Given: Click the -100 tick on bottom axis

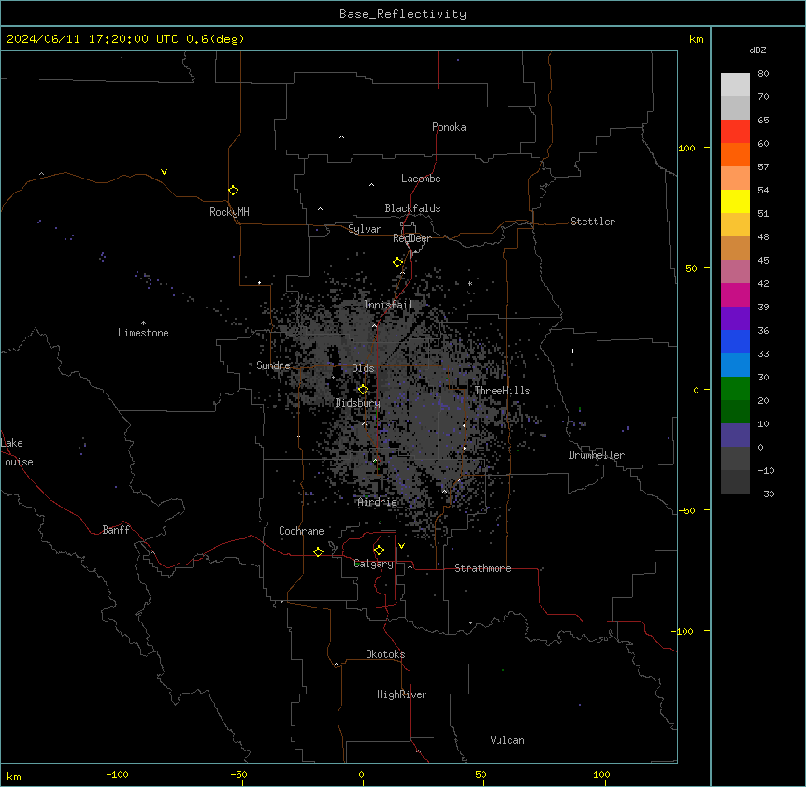Looking at the screenshot, I should tap(117, 775).
